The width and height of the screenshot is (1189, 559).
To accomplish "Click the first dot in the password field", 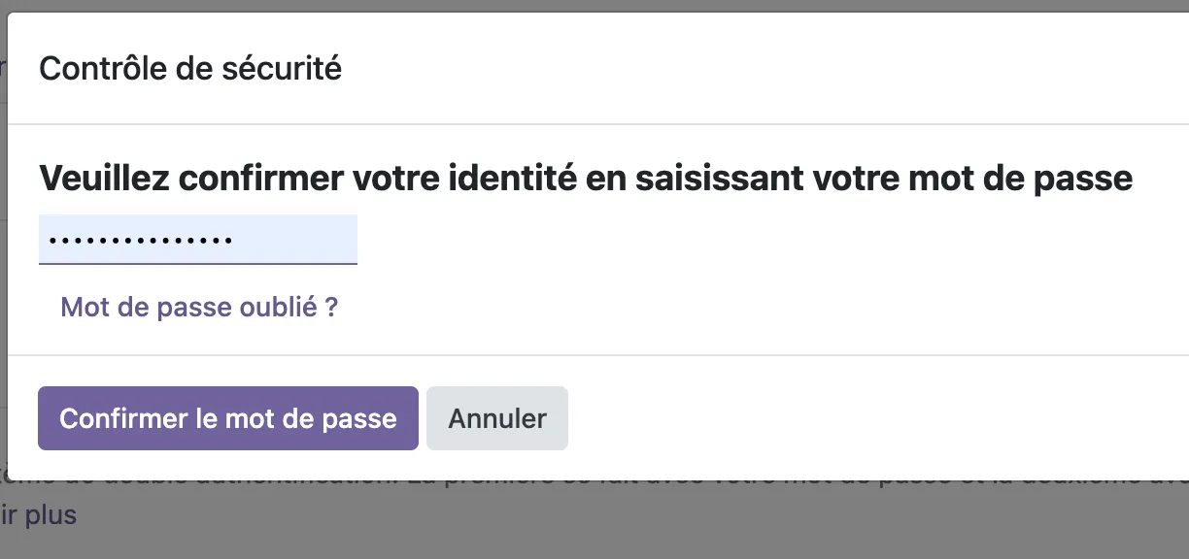I will tap(52, 240).
